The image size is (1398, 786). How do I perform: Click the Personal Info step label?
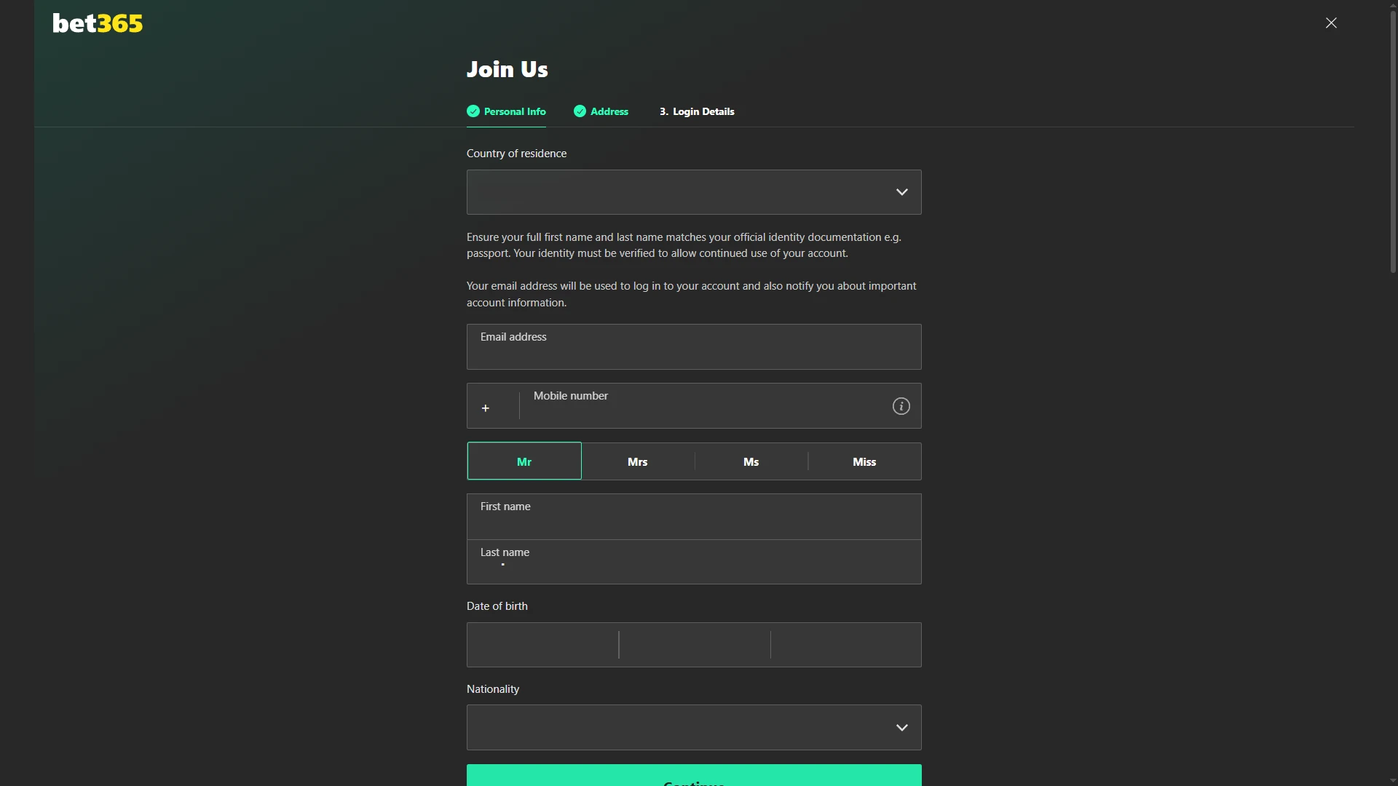(x=516, y=111)
